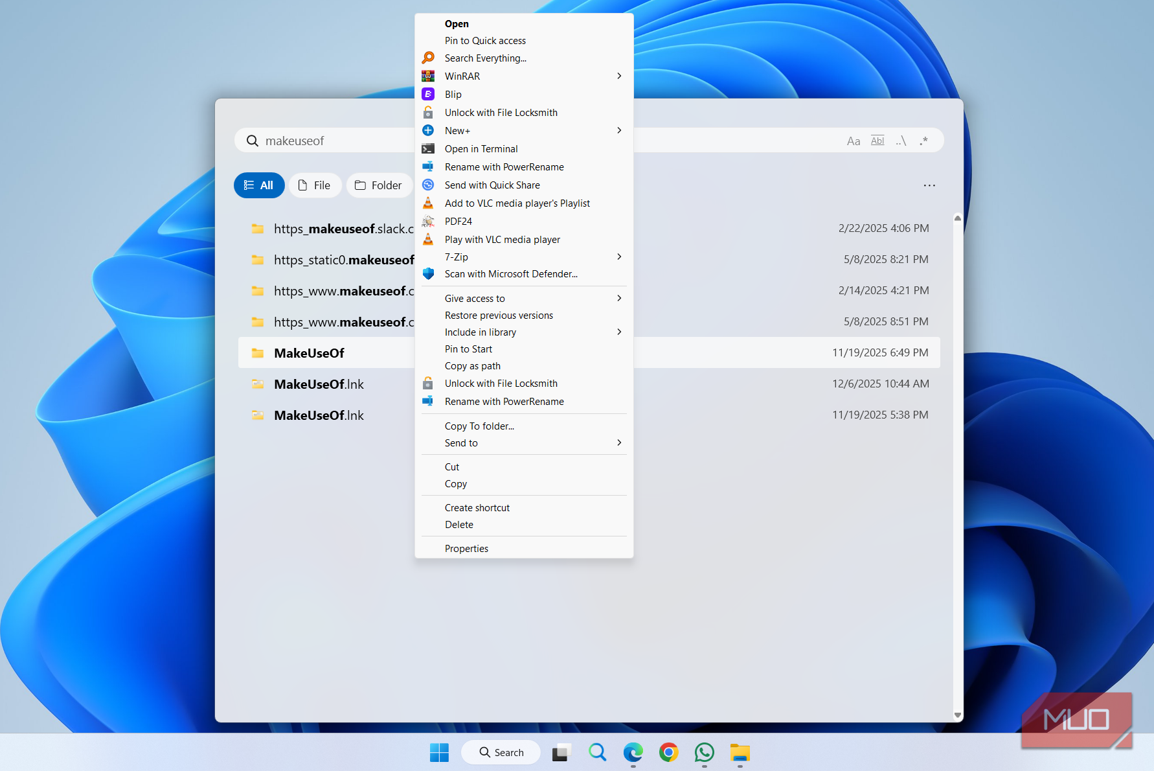This screenshot has width=1154, height=771.
Task: Expand the WinRAR submenu arrow
Action: coord(619,76)
